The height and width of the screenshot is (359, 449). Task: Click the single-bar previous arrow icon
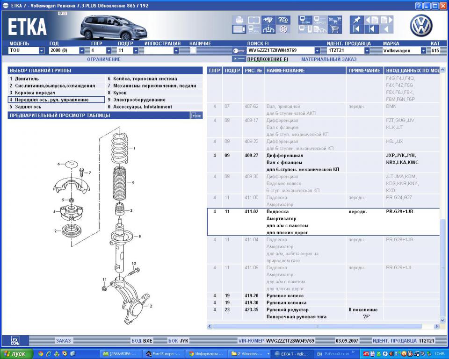point(371,29)
